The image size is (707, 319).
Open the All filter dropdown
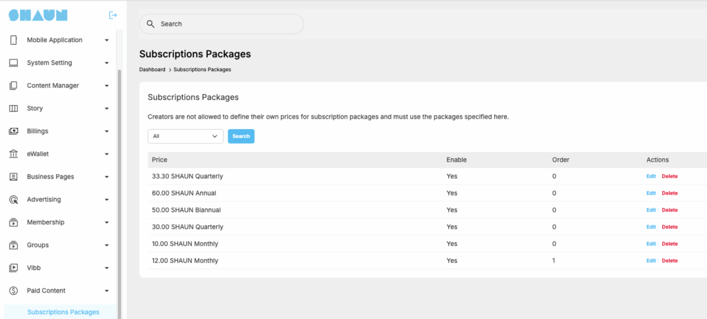(x=186, y=136)
